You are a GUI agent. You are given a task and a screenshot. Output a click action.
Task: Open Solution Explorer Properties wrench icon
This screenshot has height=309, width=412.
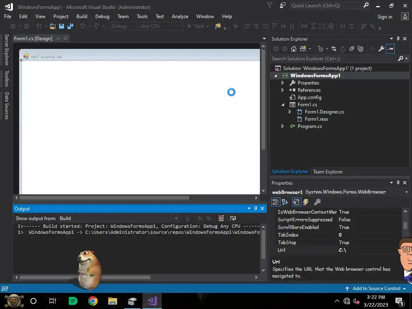[x=381, y=49]
